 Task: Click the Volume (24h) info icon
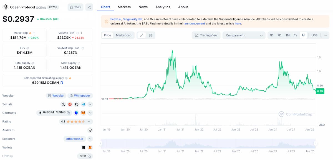[x=78, y=33]
